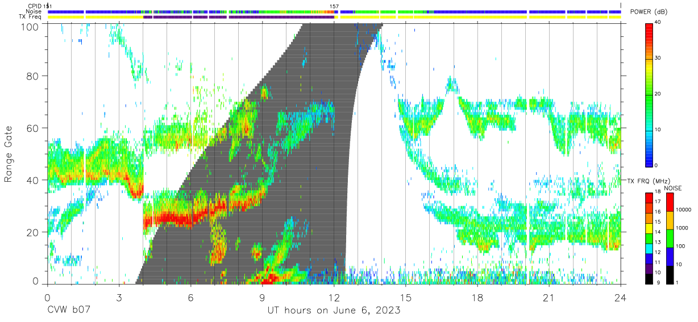Click the 157 CPID marker
The image size is (698, 322).
[x=334, y=6]
